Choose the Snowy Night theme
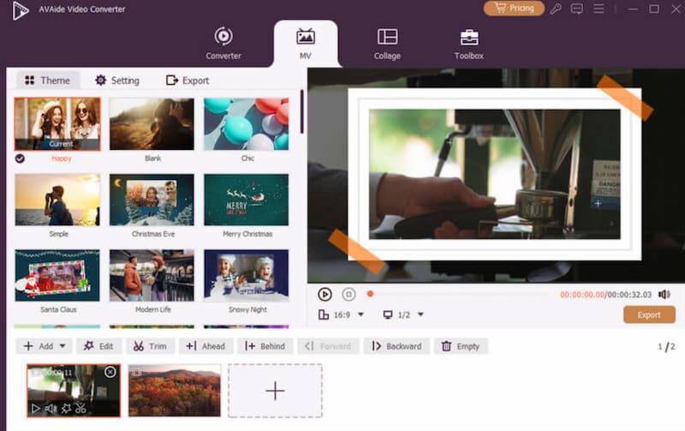685x431 pixels. click(247, 275)
